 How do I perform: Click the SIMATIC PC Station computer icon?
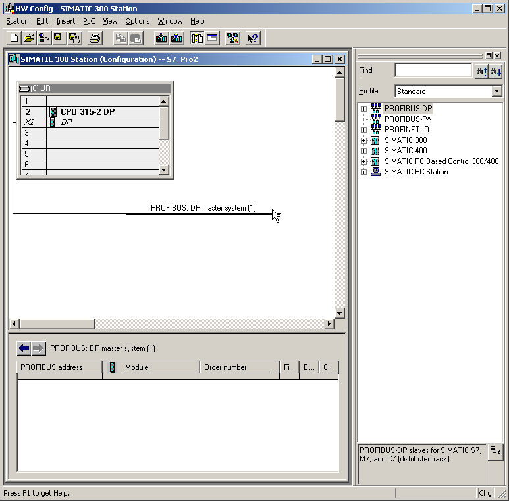click(x=375, y=172)
